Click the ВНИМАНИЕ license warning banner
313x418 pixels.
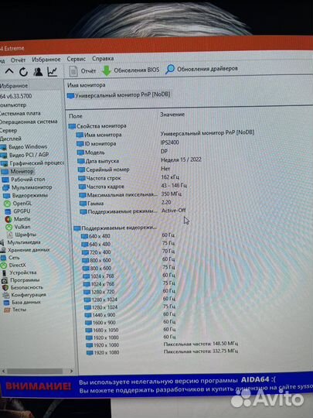point(157,385)
